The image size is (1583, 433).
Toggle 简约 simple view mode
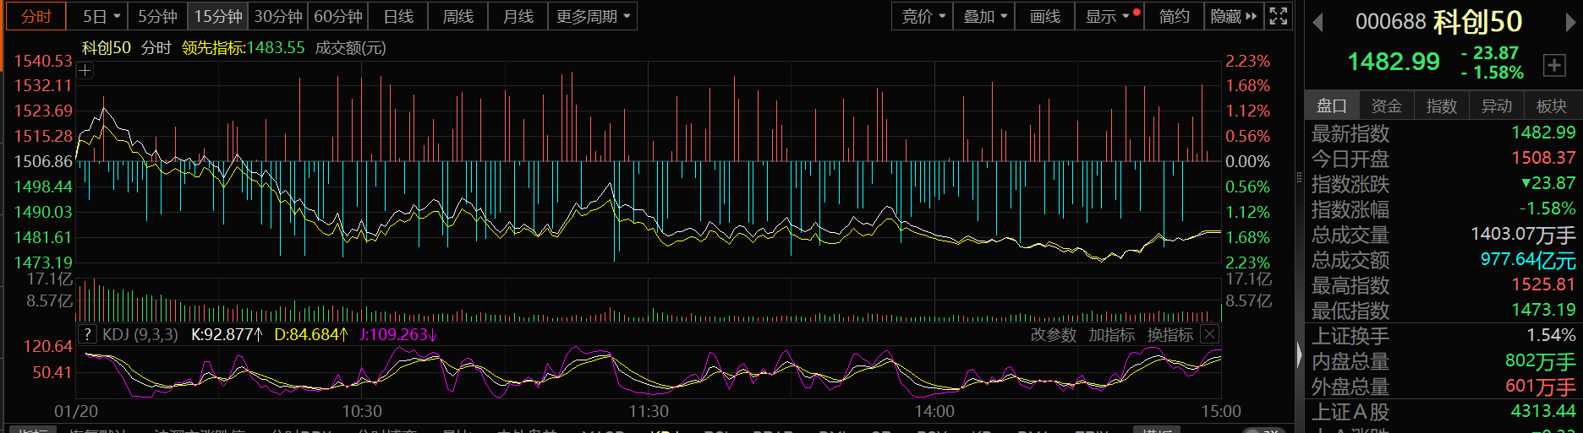[x=1174, y=16]
